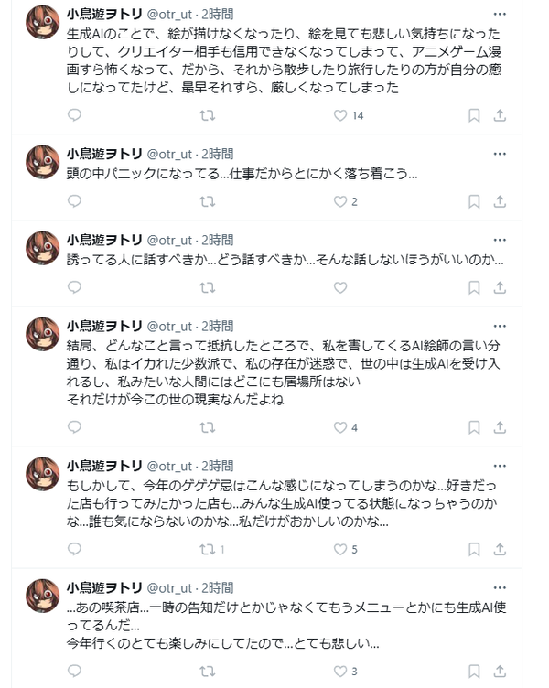The width and height of the screenshot is (549, 688).
Task: Open the @otr_ut handle on the ゲゲゲ忌 tweet
Action: coord(169,466)
